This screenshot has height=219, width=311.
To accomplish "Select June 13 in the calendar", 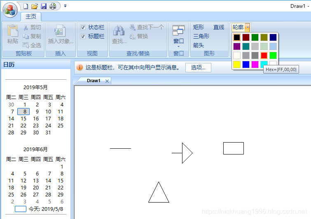I will click(36, 181).
